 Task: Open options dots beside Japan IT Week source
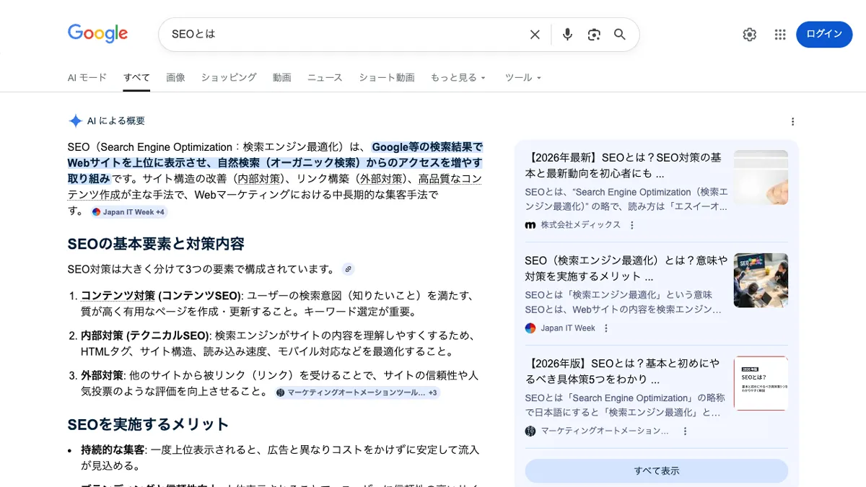tap(606, 328)
